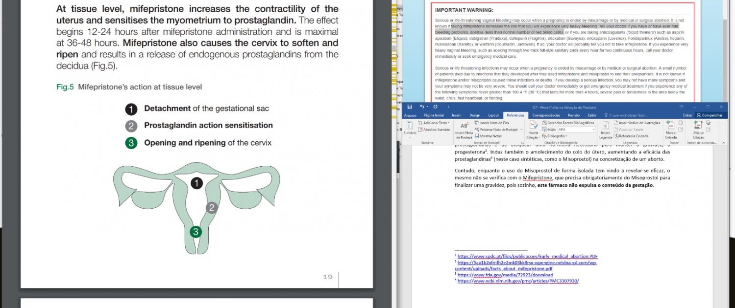The width and height of the screenshot is (735, 308).
Task: Click the Marcar Entrada index icon
Action: pyautogui.click(x=671, y=126)
